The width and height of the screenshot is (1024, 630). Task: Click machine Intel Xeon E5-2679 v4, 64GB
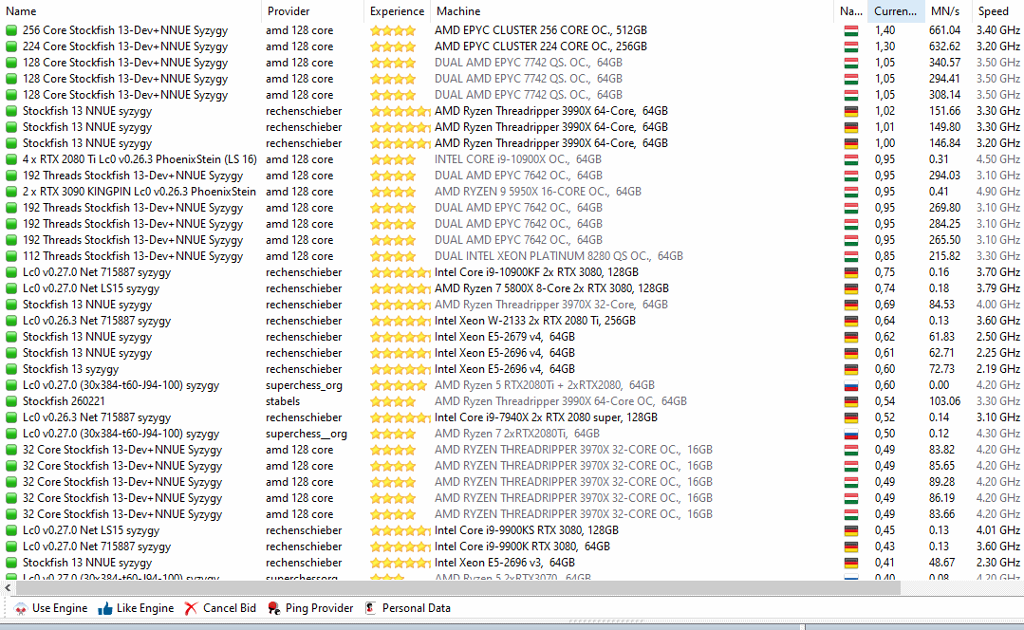coord(505,337)
